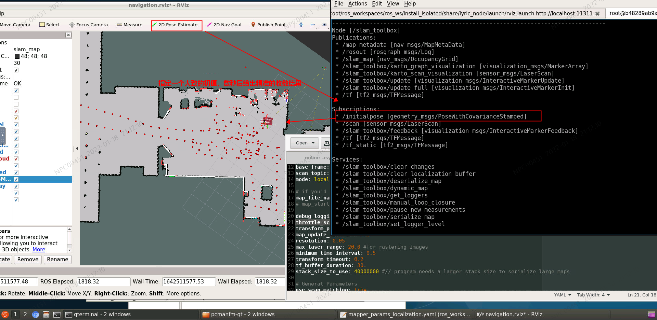
Task: Choose the Focus Camera tool
Action: (88, 25)
